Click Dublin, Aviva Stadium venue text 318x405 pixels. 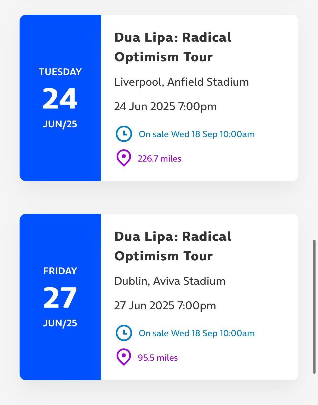point(170,281)
